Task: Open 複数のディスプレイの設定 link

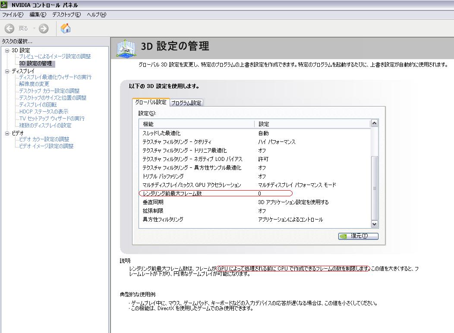Action: tap(45, 126)
